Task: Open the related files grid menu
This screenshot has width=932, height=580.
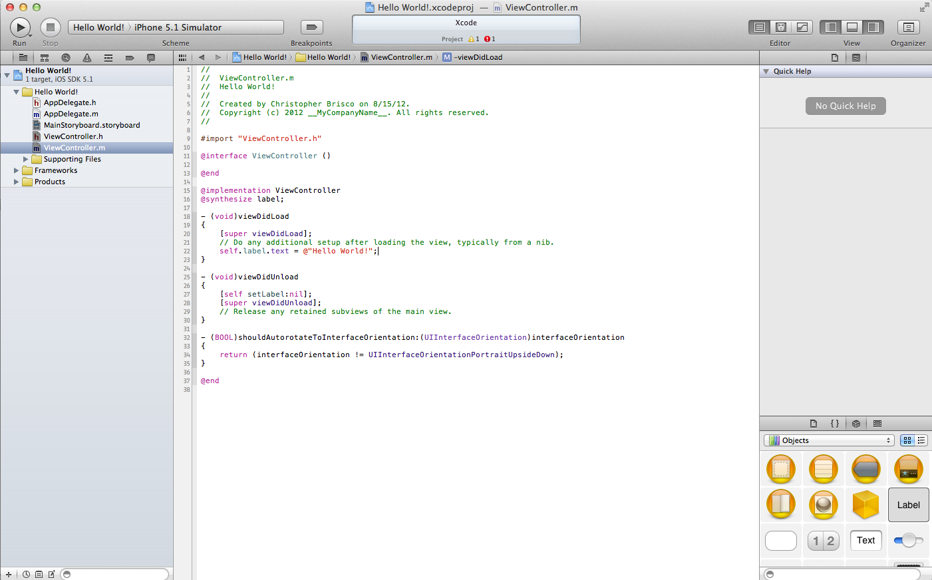Action: coord(182,57)
